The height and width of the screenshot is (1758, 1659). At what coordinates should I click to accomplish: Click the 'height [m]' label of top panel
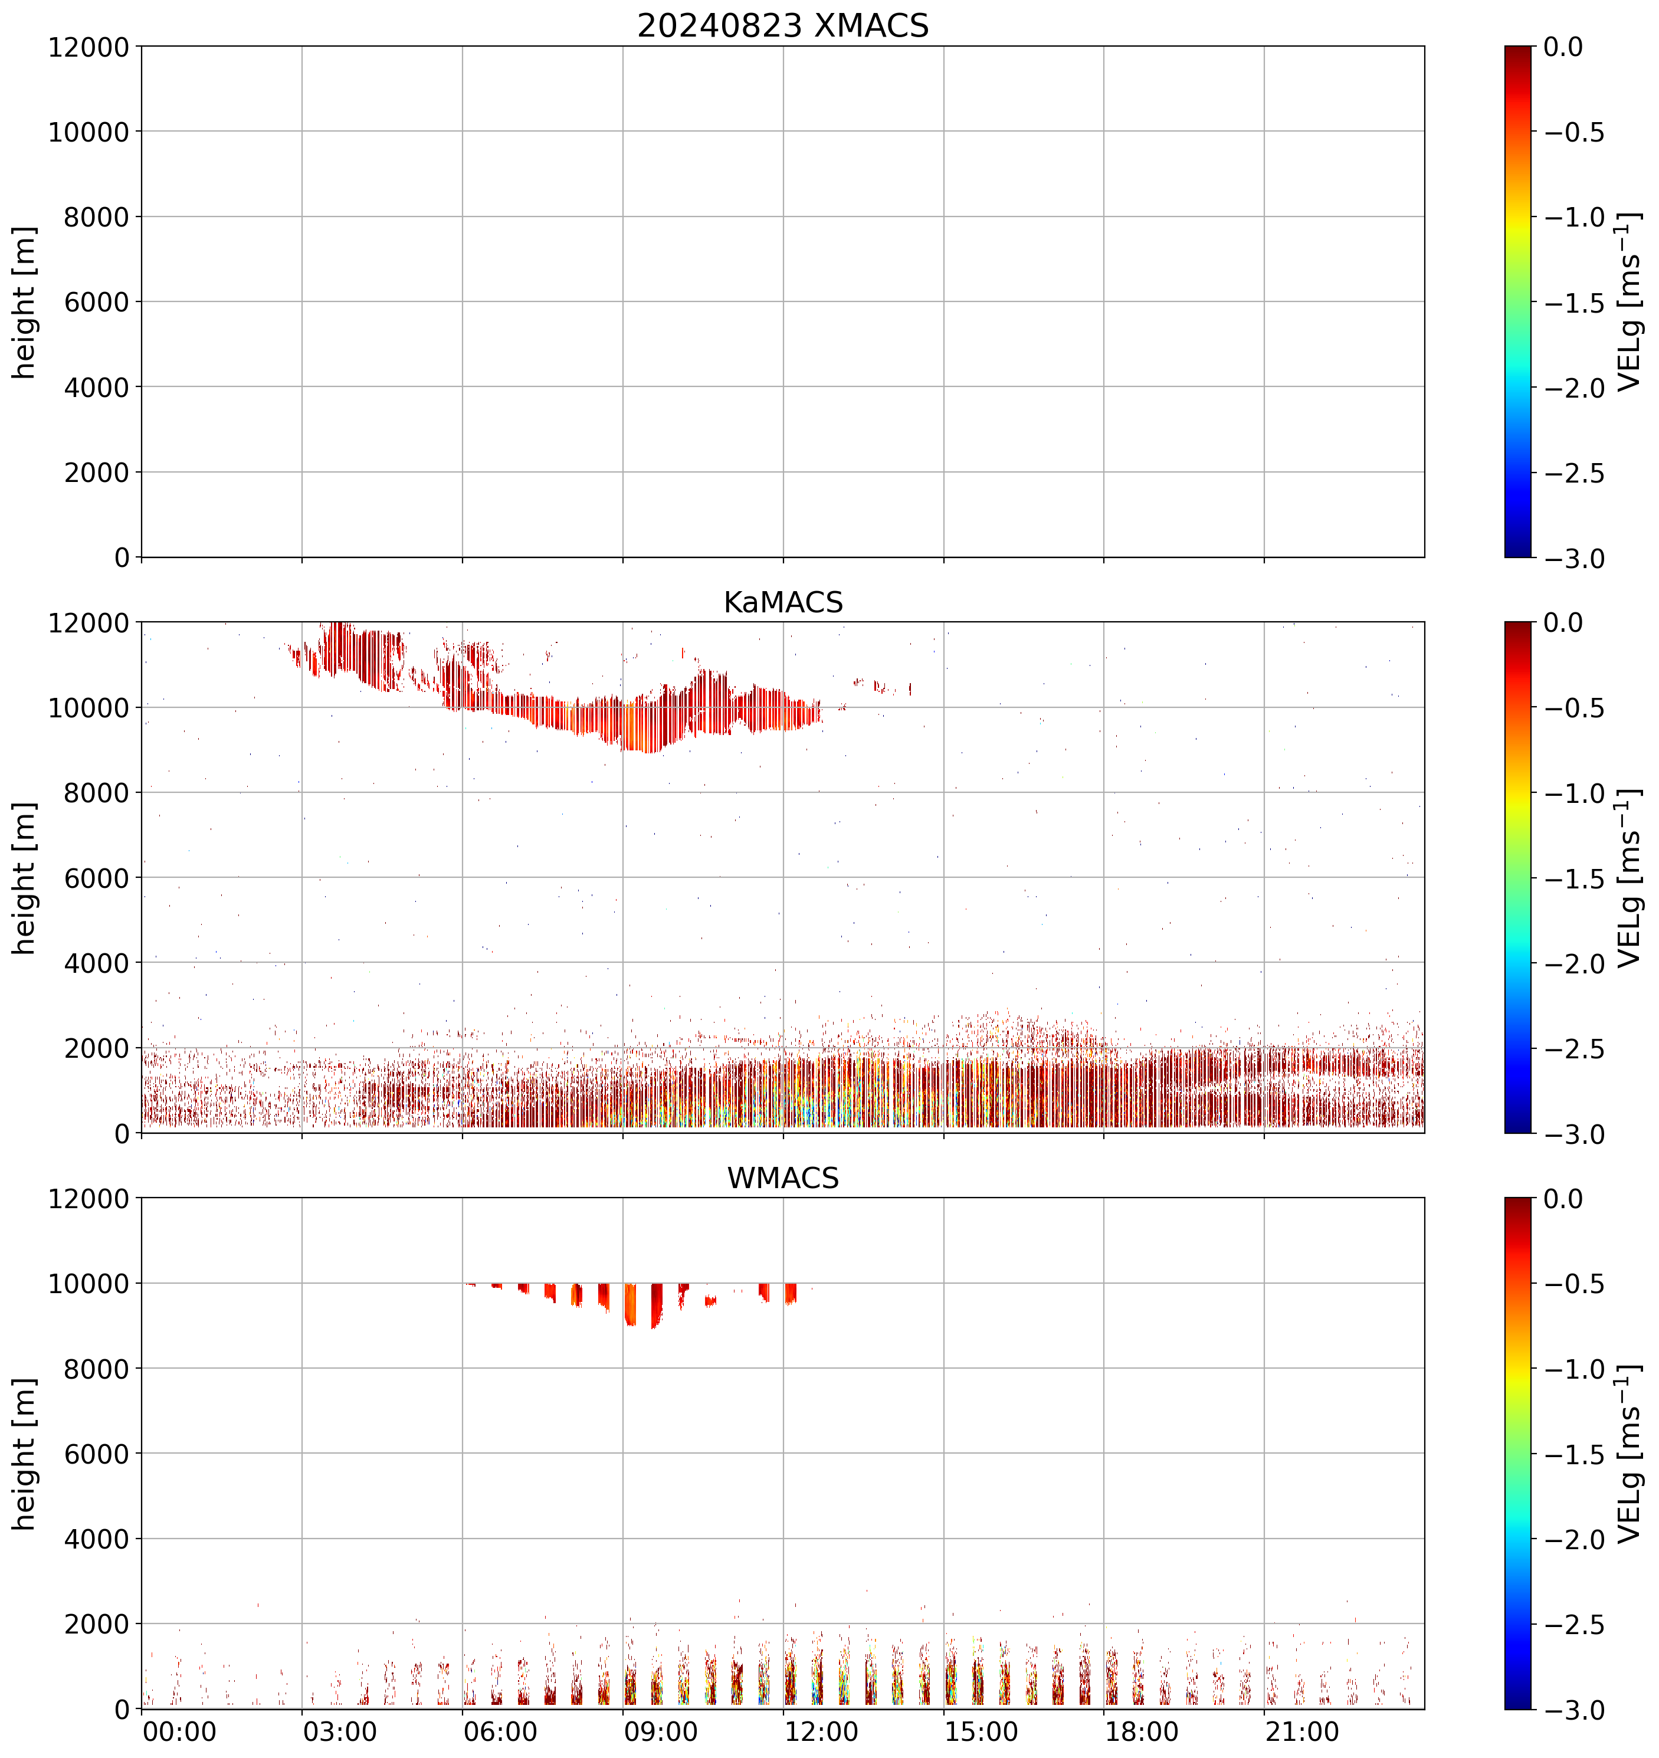[25, 301]
